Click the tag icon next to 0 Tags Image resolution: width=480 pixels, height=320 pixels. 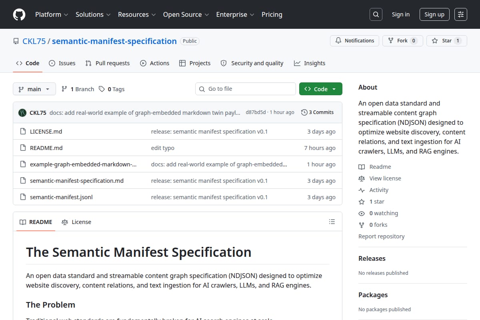coord(102,89)
